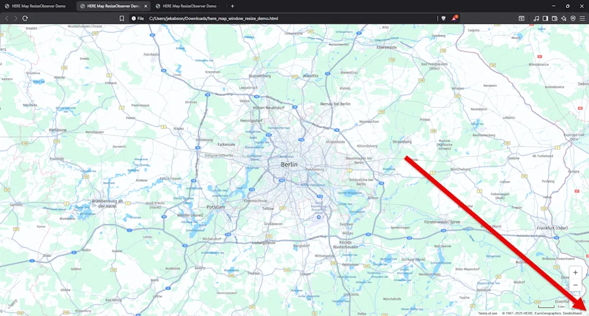Zoom in on the map
Image resolution: width=589 pixels, height=316 pixels.
tap(575, 272)
